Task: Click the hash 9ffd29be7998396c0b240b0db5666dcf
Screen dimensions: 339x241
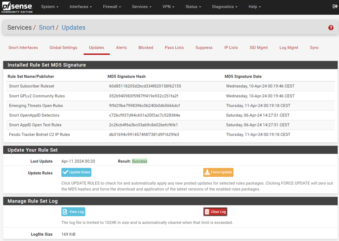Action: (145, 106)
